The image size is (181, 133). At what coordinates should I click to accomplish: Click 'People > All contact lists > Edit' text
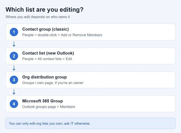pyautogui.click(x=47, y=59)
